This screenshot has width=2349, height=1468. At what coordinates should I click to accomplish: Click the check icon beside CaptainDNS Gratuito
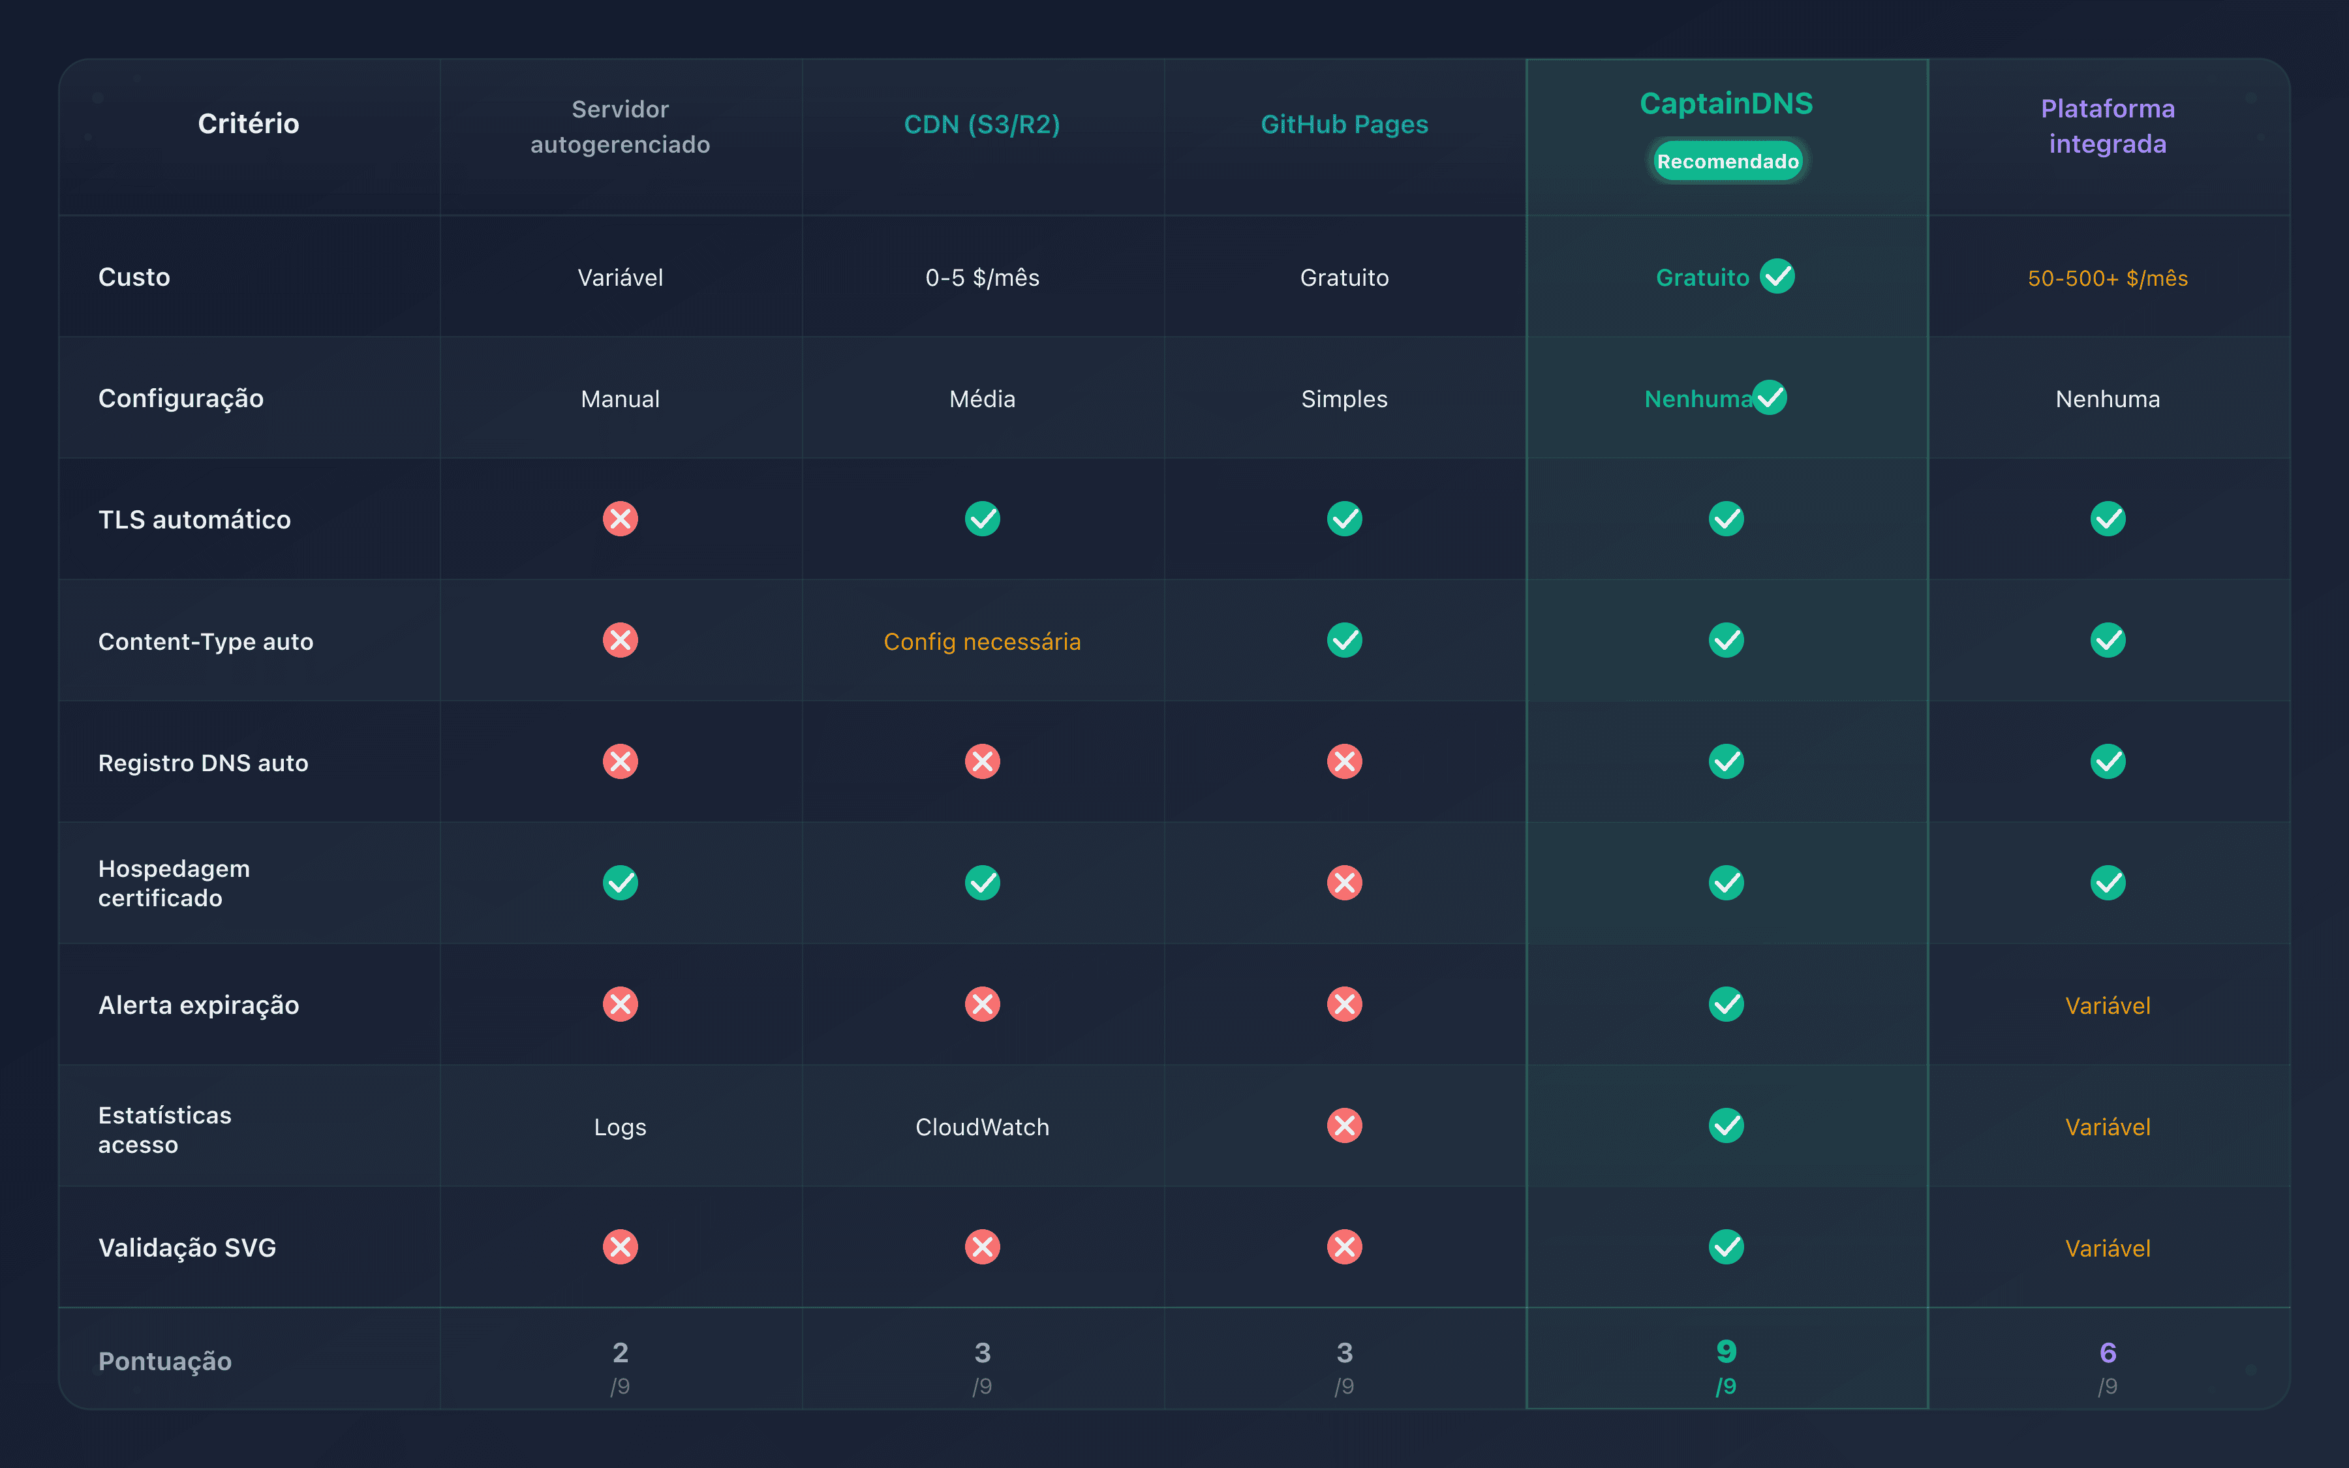tap(1777, 276)
